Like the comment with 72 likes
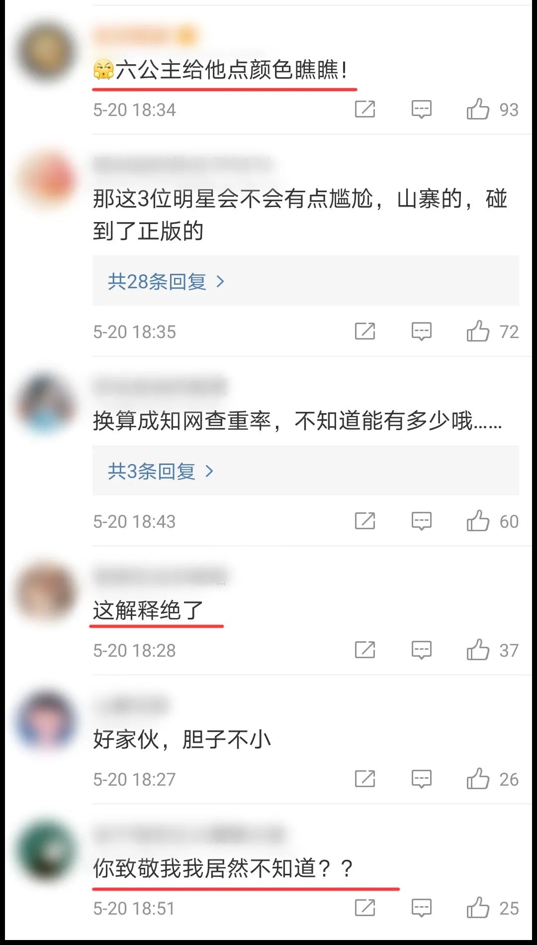Viewport: 537px width, 945px height. click(478, 331)
